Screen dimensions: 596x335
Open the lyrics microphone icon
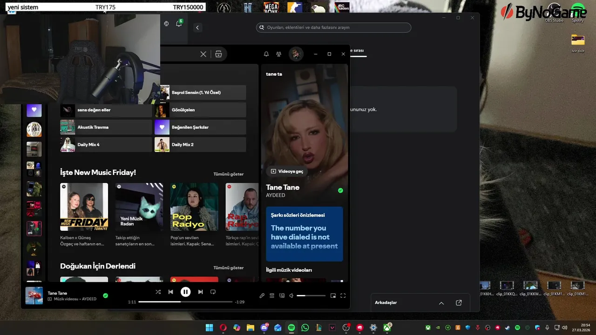(x=262, y=295)
